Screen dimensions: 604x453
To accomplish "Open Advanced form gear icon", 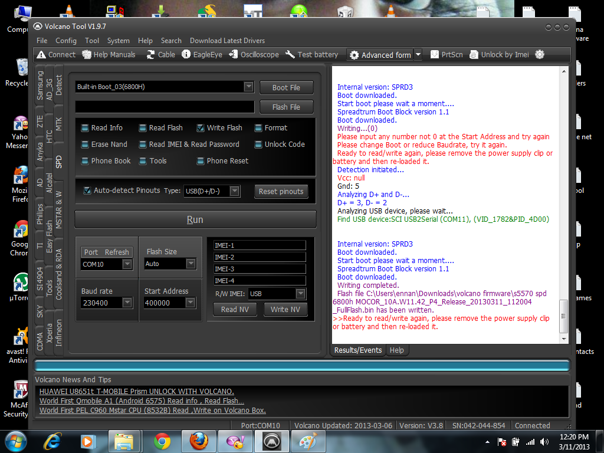I will 354,55.
